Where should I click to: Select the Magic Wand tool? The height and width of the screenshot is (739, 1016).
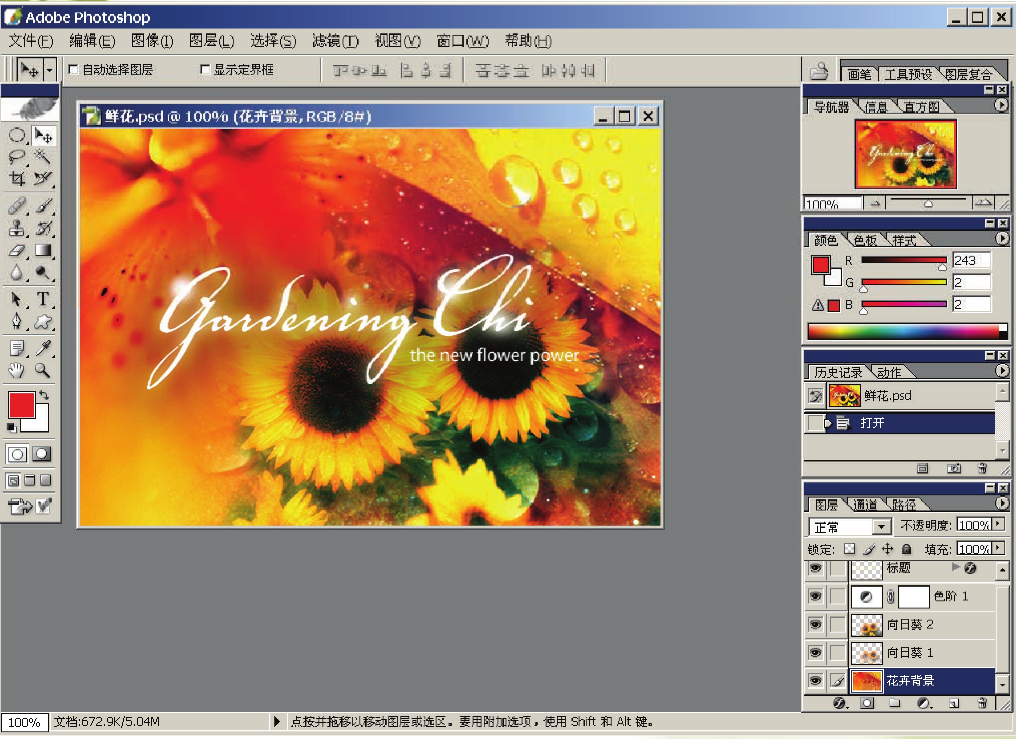click(43, 156)
